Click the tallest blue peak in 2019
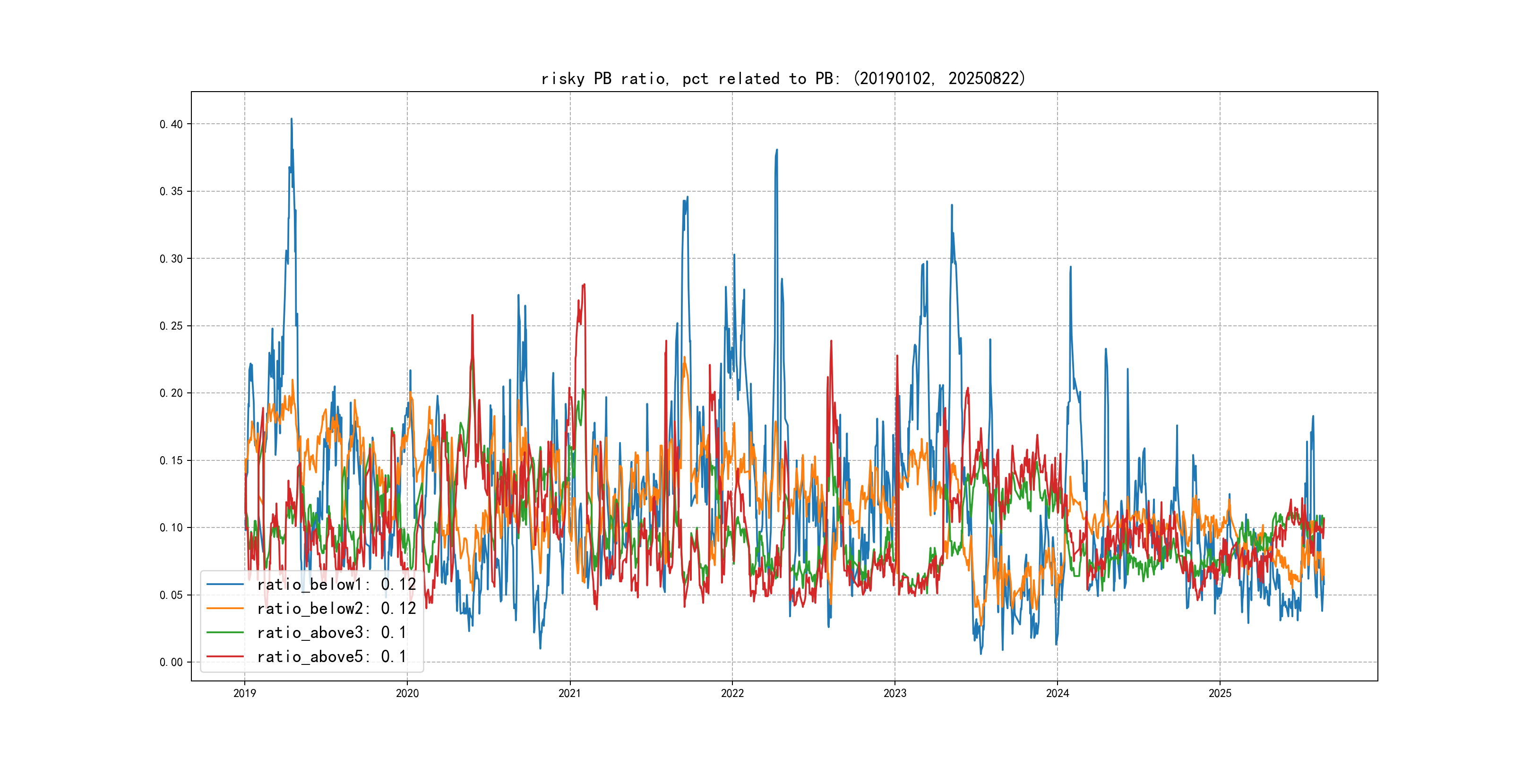 click(x=291, y=119)
